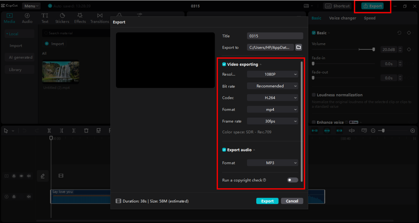Viewport: 419px width, 223px height.
Task: Uncheck the Basic checkbox in audio panel
Action: pyautogui.click(x=314, y=33)
